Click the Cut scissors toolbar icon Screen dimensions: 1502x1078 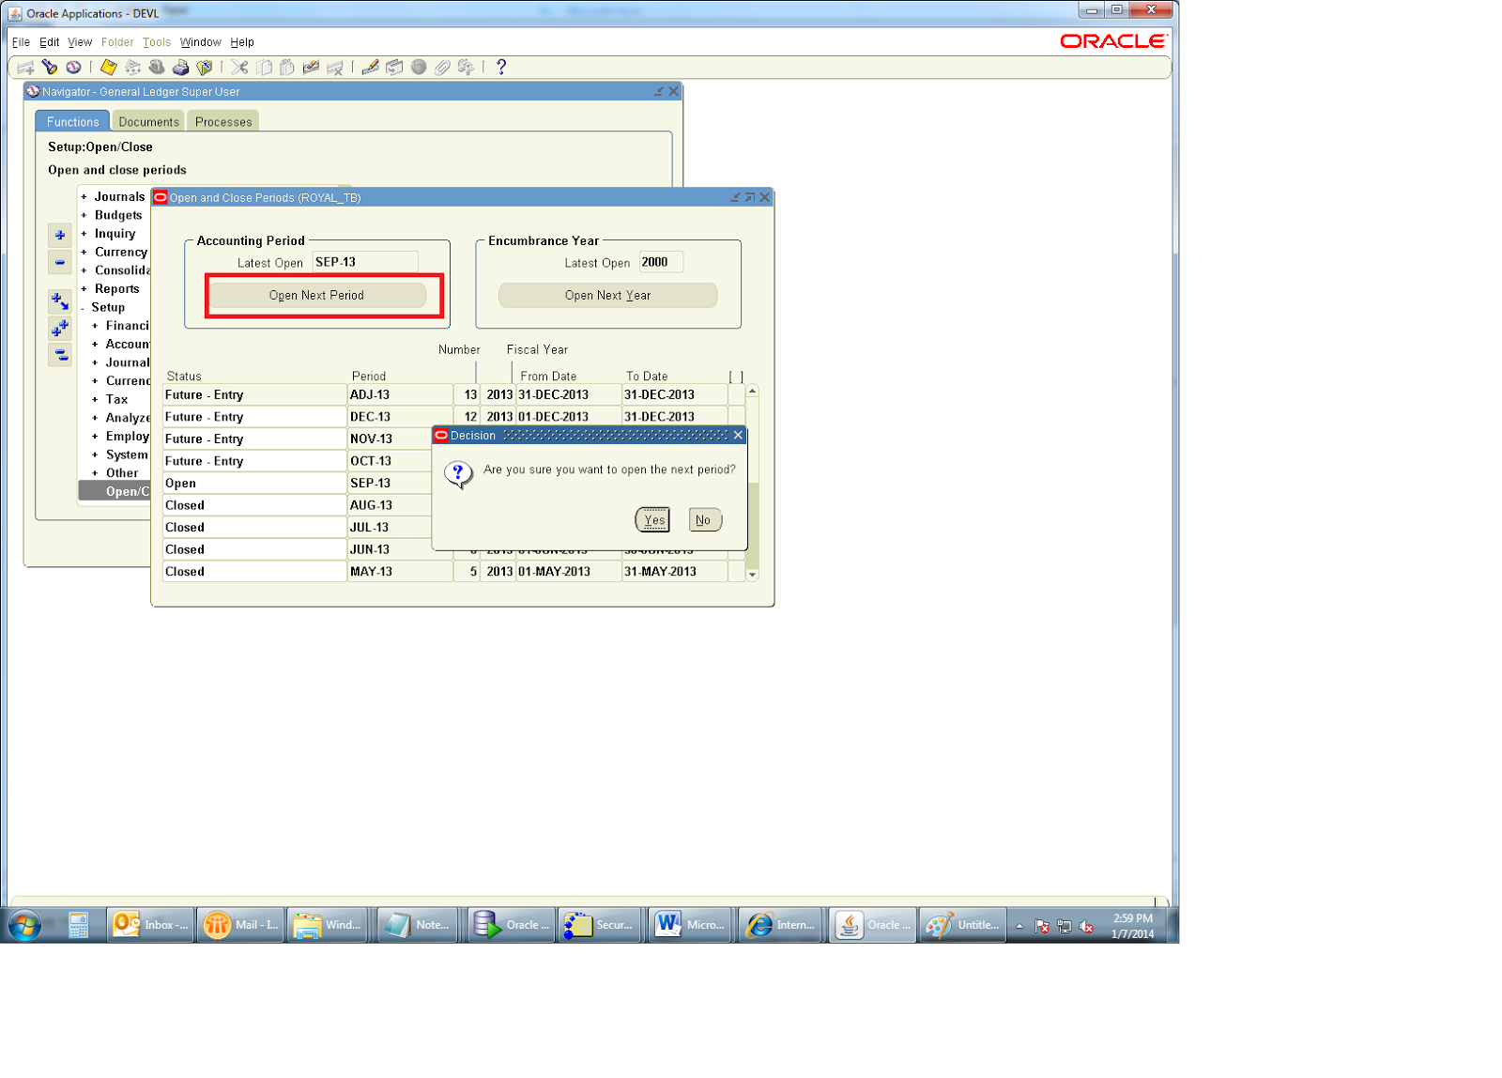[240, 68]
